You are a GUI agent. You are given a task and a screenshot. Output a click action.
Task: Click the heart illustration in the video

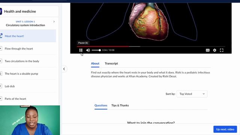point(148,21)
